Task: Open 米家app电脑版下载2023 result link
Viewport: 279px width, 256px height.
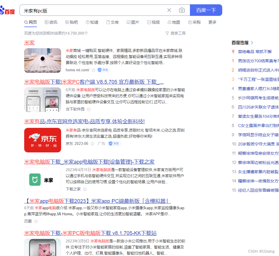Action: tap(97, 201)
